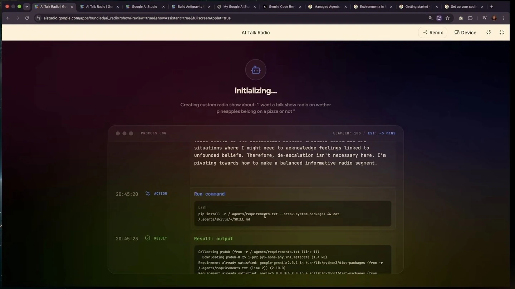Open site information icon in address bar
Image resolution: width=515 pixels, height=289 pixels.
pyautogui.click(x=38, y=18)
